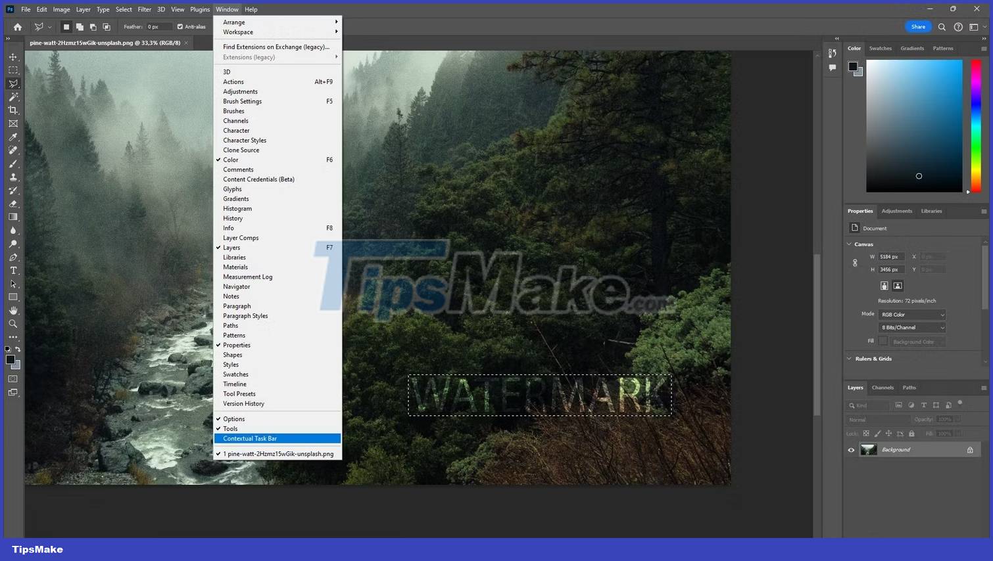The height and width of the screenshot is (561, 993).
Task: Click the Background layer thumbnail
Action: pos(868,449)
